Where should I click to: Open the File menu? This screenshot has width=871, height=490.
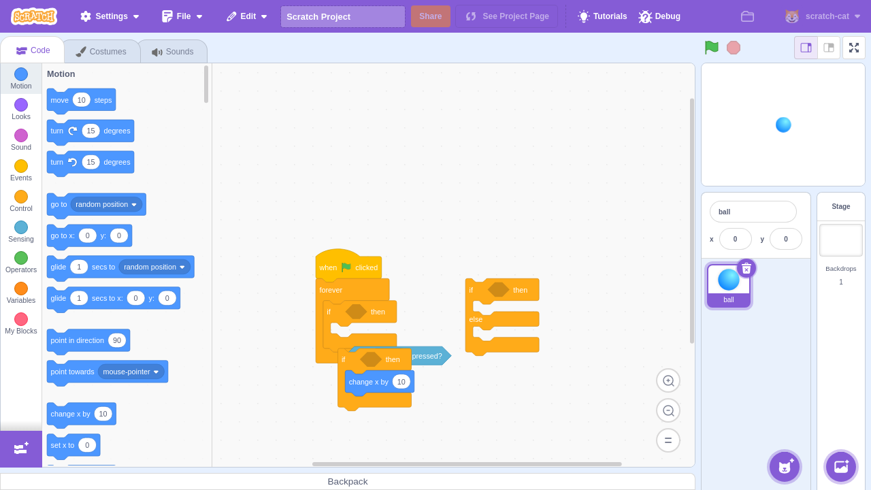point(182,16)
